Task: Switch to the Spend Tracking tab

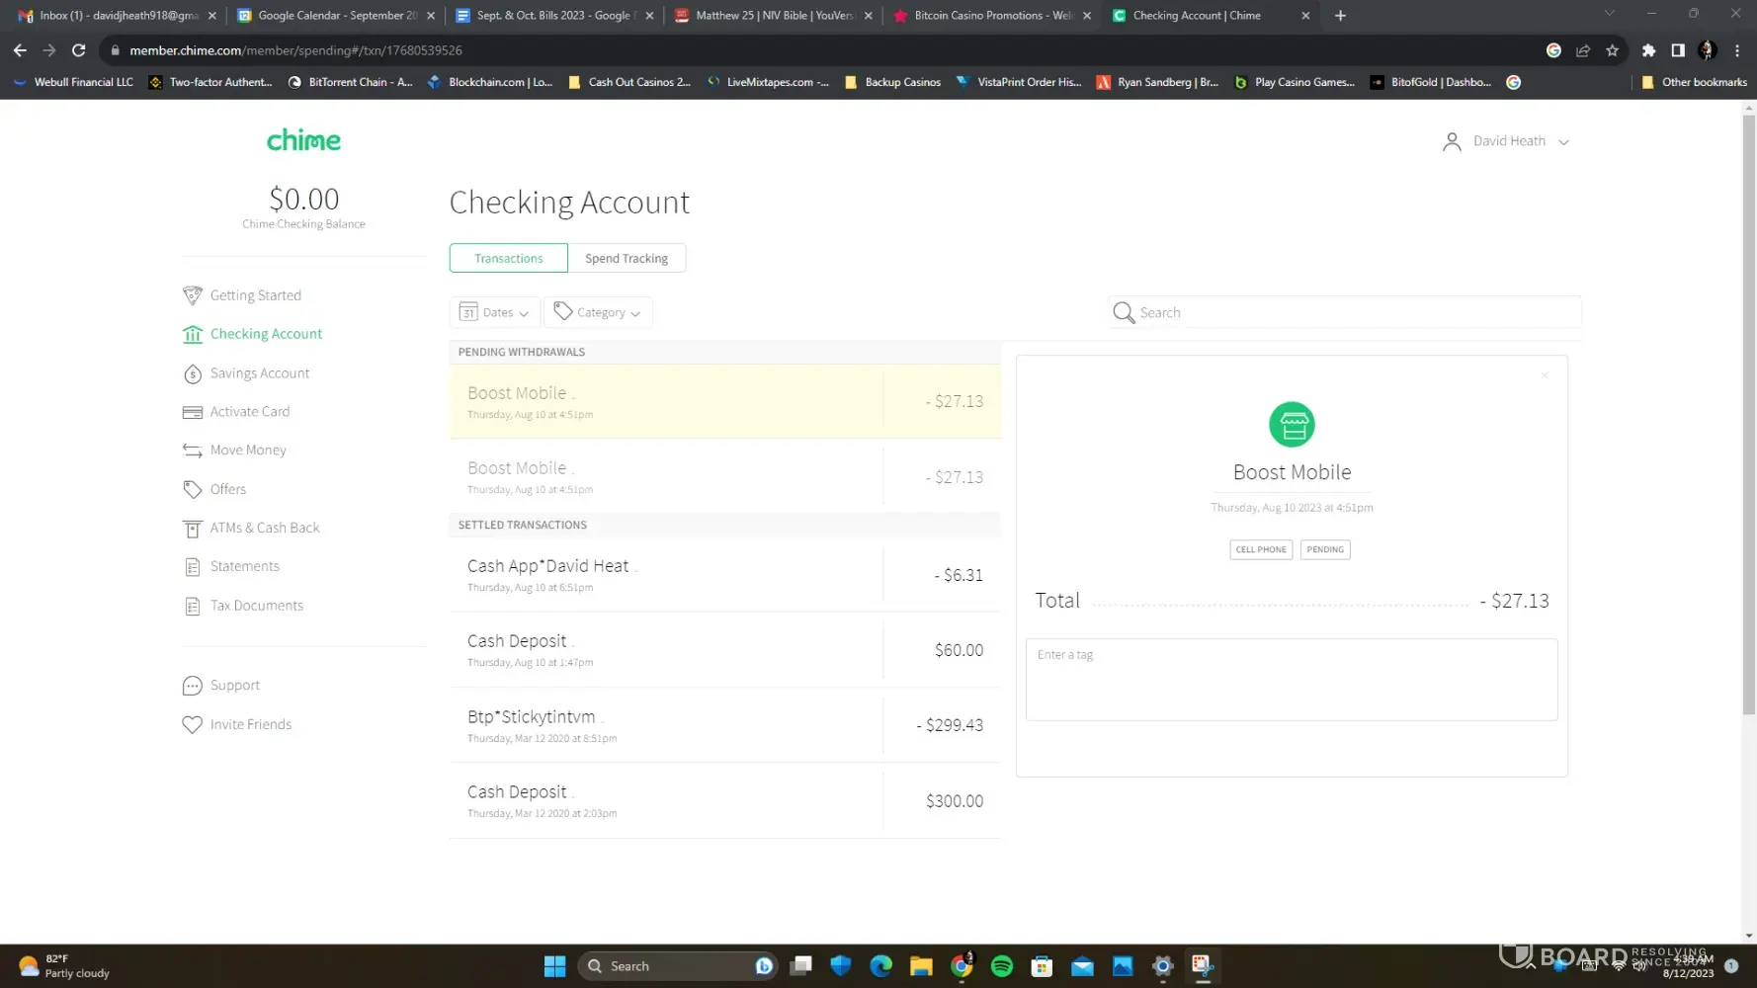Action: [x=626, y=258]
